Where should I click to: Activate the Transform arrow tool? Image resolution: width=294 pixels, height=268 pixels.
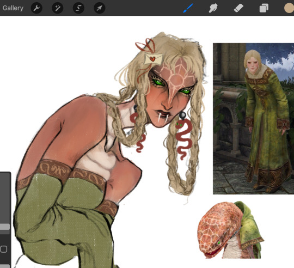pos(100,8)
